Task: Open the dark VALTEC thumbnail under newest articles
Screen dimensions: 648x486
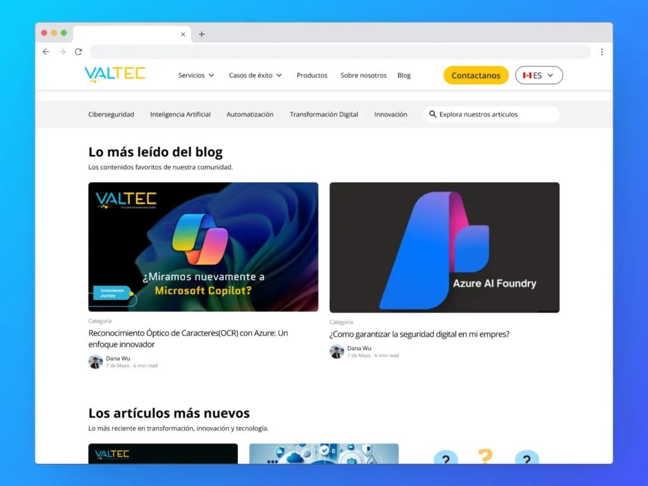Action: click(163, 454)
